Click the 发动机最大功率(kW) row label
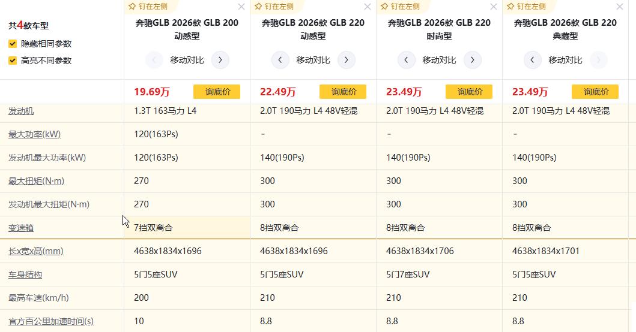Image resolution: width=636 pixels, height=332 pixels. (47, 158)
